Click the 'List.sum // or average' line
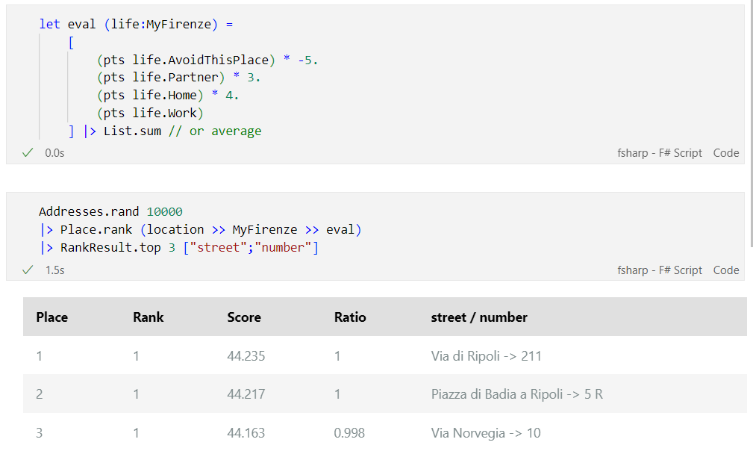The height and width of the screenshot is (454, 753). point(165,131)
